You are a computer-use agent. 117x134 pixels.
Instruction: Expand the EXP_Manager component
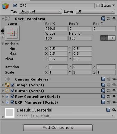3,102
